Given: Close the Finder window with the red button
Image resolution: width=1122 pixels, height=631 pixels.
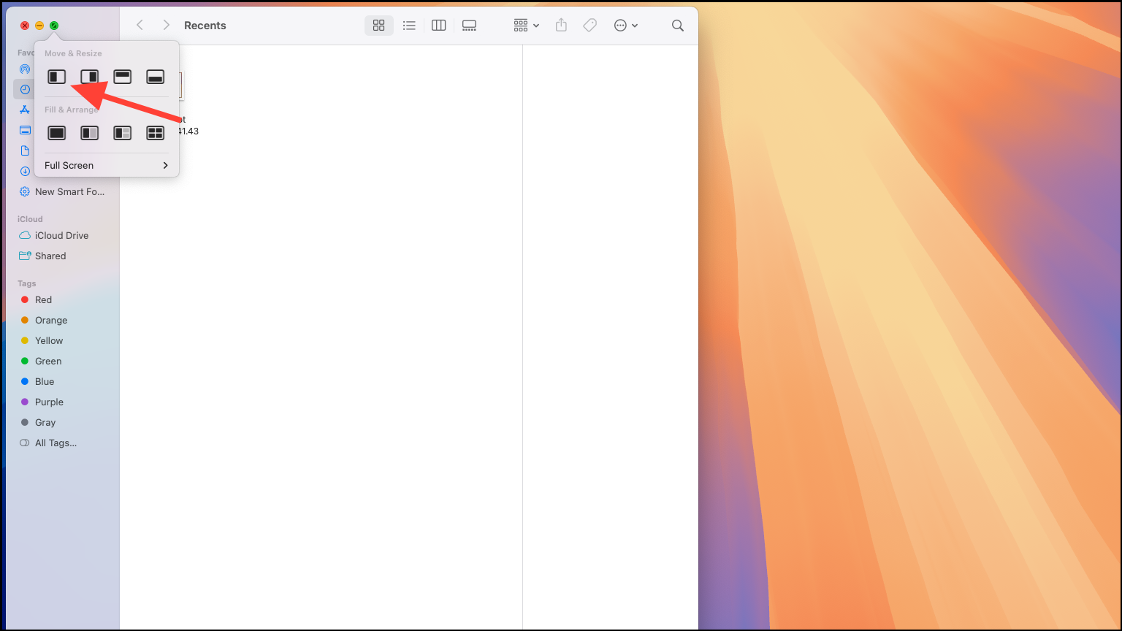Looking at the screenshot, I should 25,26.
